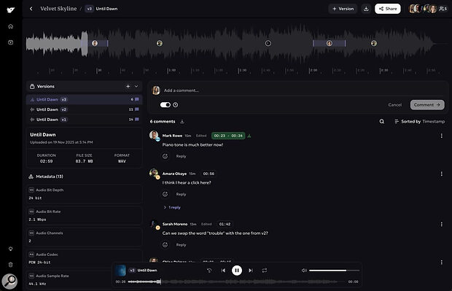Select Until Dawn v3 version

[84, 99]
